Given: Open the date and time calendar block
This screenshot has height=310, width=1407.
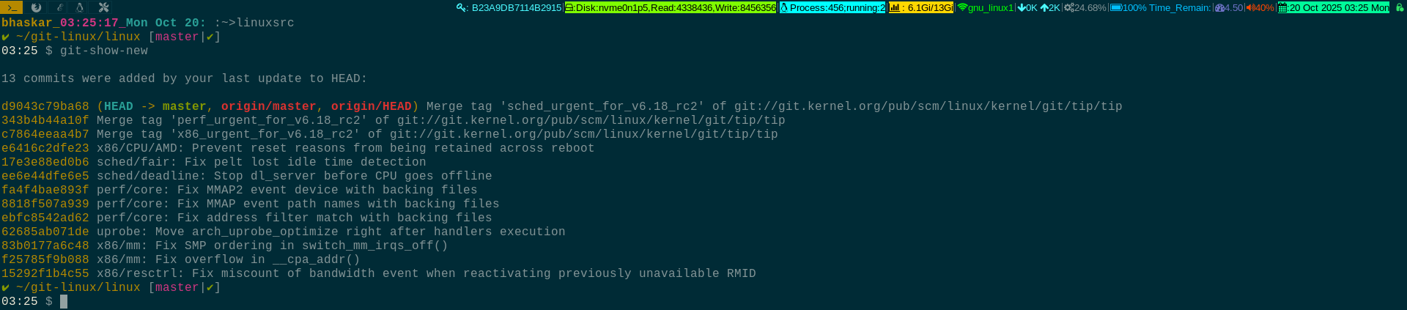Looking at the screenshot, I should [1334, 7].
